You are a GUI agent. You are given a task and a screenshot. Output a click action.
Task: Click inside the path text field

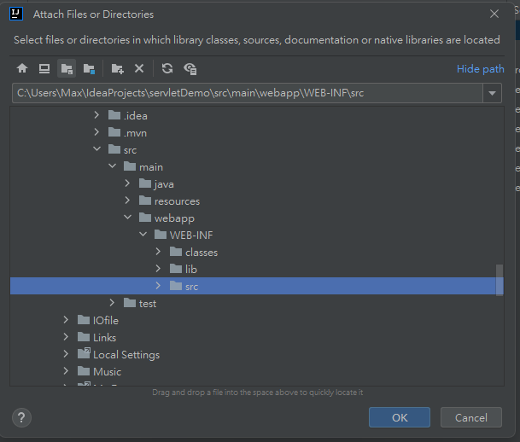click(x=248, y=93)
